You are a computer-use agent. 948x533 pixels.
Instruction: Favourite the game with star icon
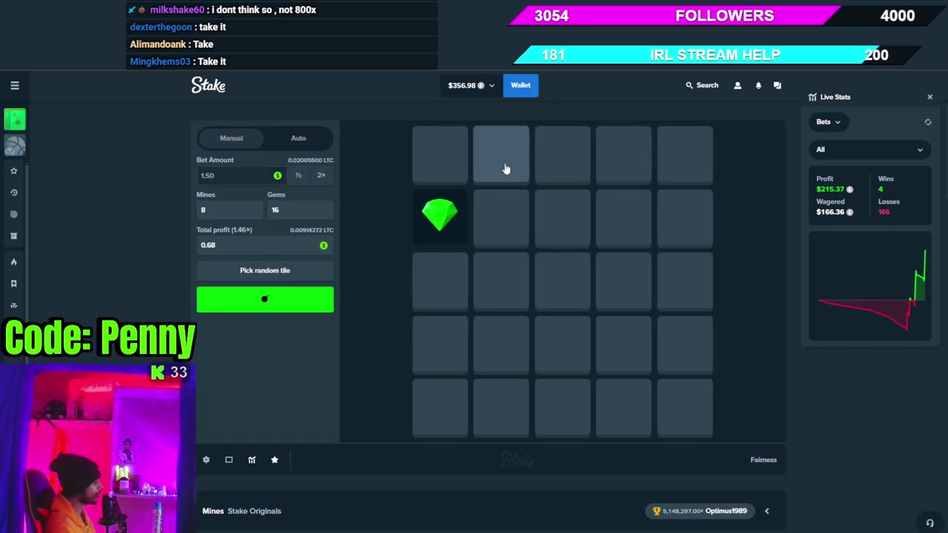tap(275, 460)
